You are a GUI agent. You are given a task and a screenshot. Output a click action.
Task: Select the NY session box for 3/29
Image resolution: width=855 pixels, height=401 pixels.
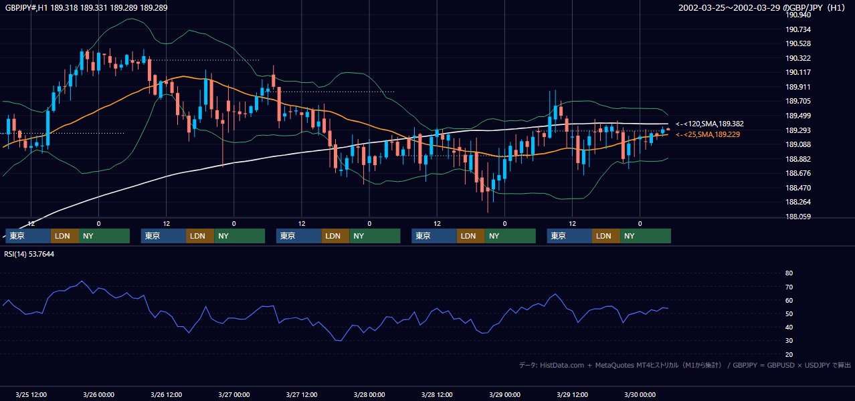646,236
